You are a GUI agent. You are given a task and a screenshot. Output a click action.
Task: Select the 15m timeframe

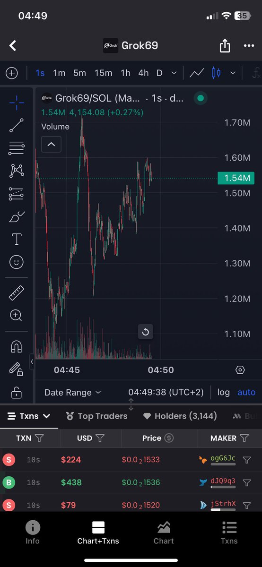coord(103,73)
